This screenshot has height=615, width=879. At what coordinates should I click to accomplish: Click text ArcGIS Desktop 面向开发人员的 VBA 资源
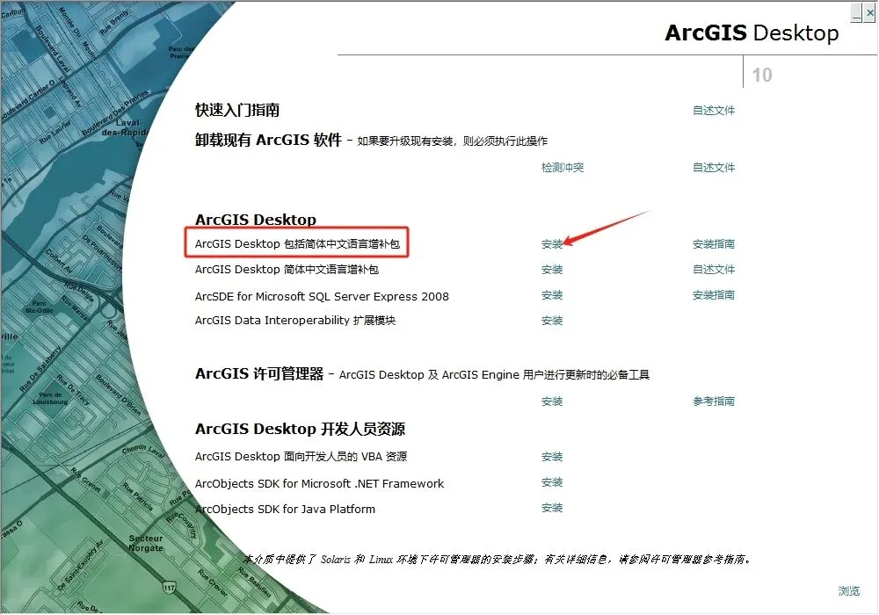[301, 457]
